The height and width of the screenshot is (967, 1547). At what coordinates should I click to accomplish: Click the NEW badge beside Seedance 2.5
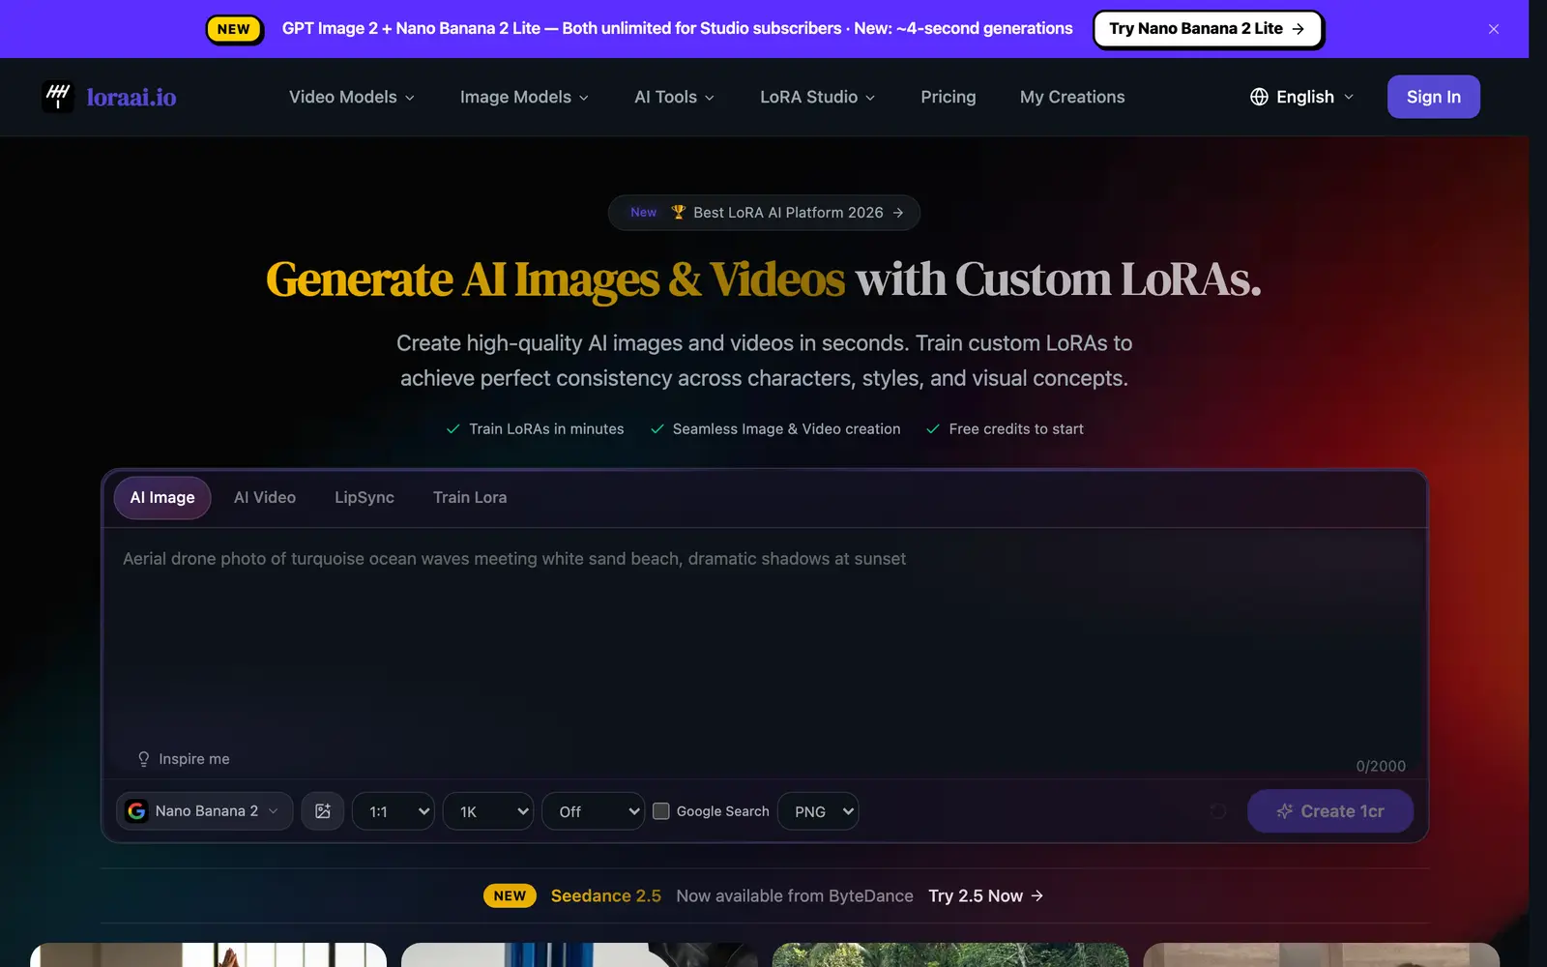click(x=510, y=896)
